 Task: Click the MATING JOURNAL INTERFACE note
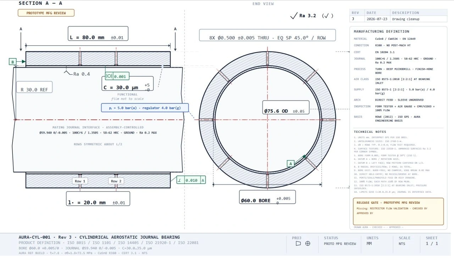pyautogui.click(x=98, y=127)
